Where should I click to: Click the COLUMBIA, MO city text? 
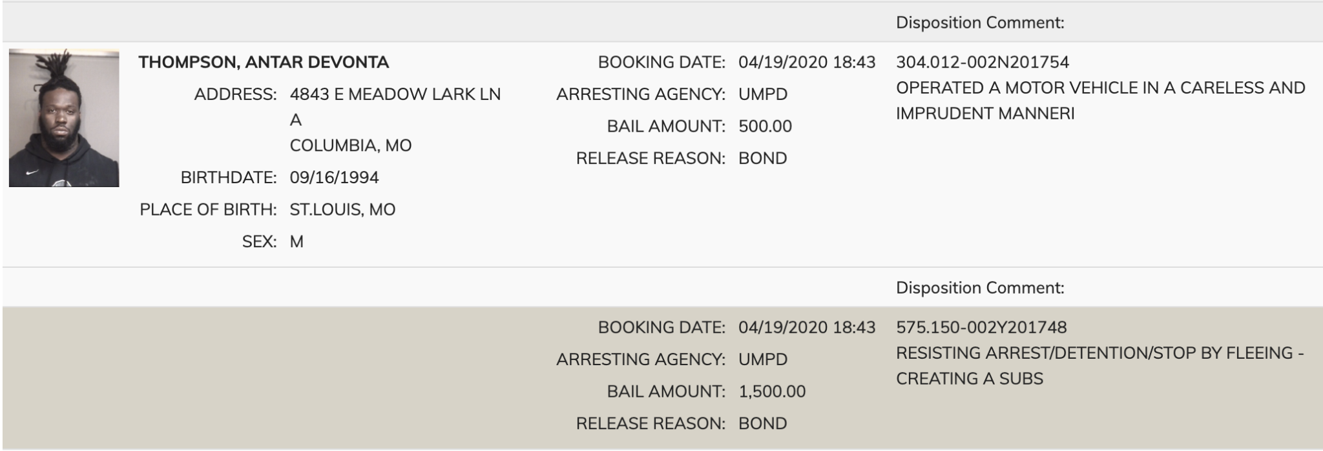pyautogui.click(x=350, y=145)
